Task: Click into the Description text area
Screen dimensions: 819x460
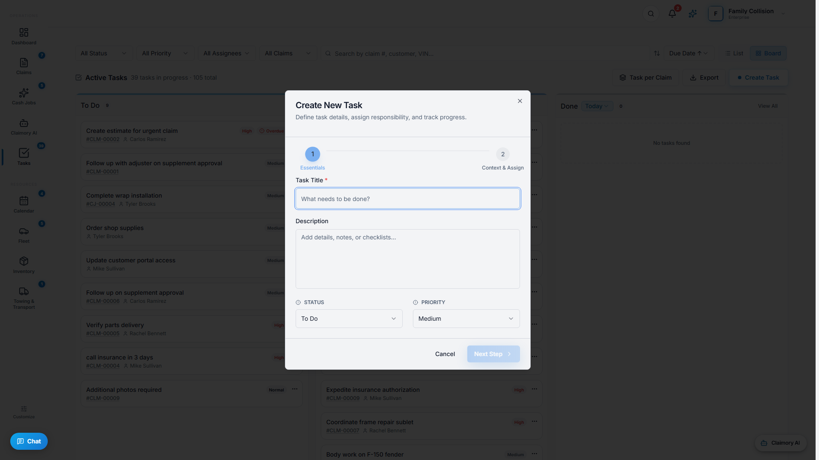Action: point(407,259)
